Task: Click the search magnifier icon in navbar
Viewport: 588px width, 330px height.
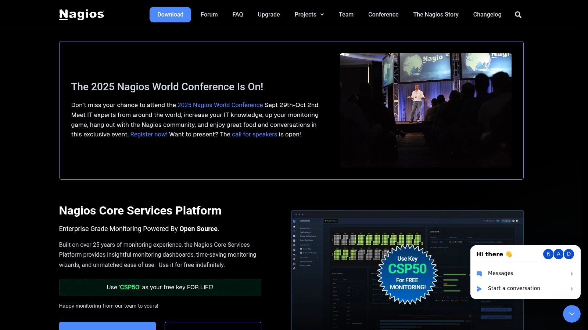Action: (x=518, y=15)
